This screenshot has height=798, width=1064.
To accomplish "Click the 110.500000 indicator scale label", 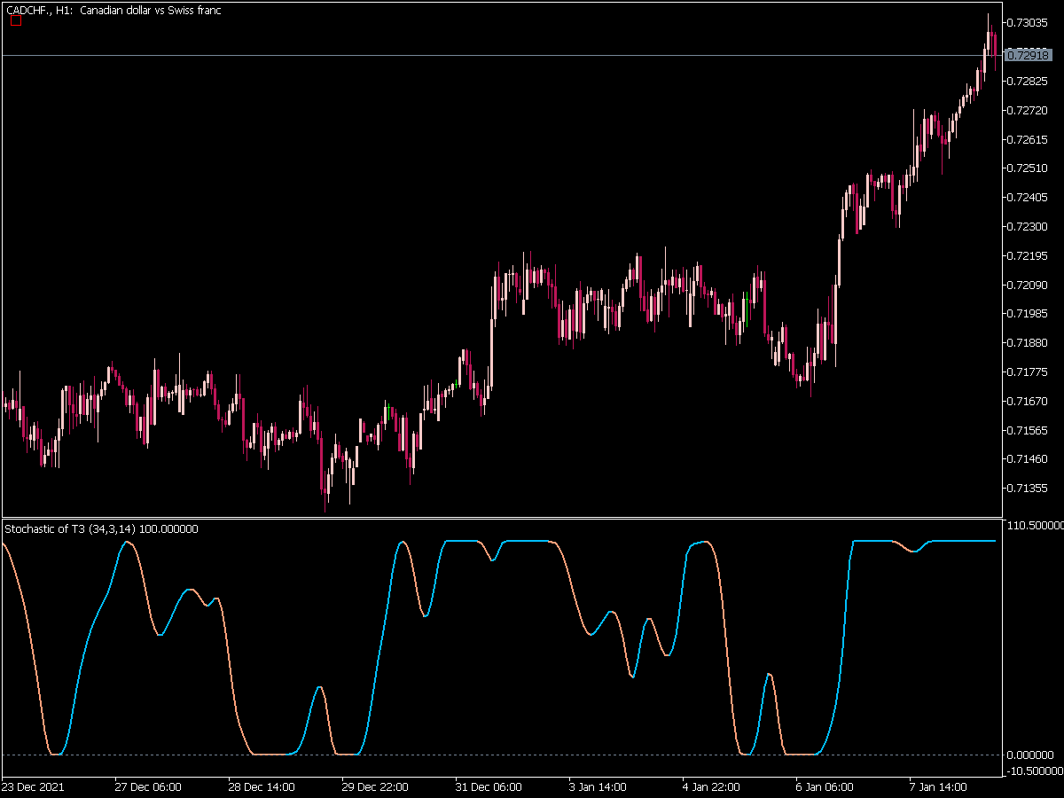I will (x=1035, y=525).
